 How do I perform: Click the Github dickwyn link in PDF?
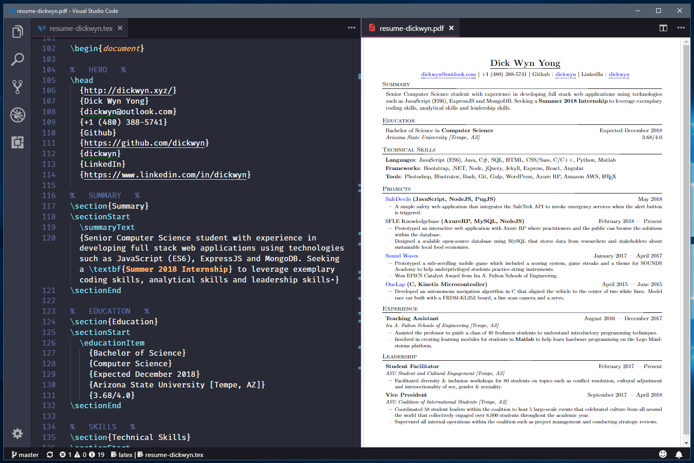tap(565, 74)
